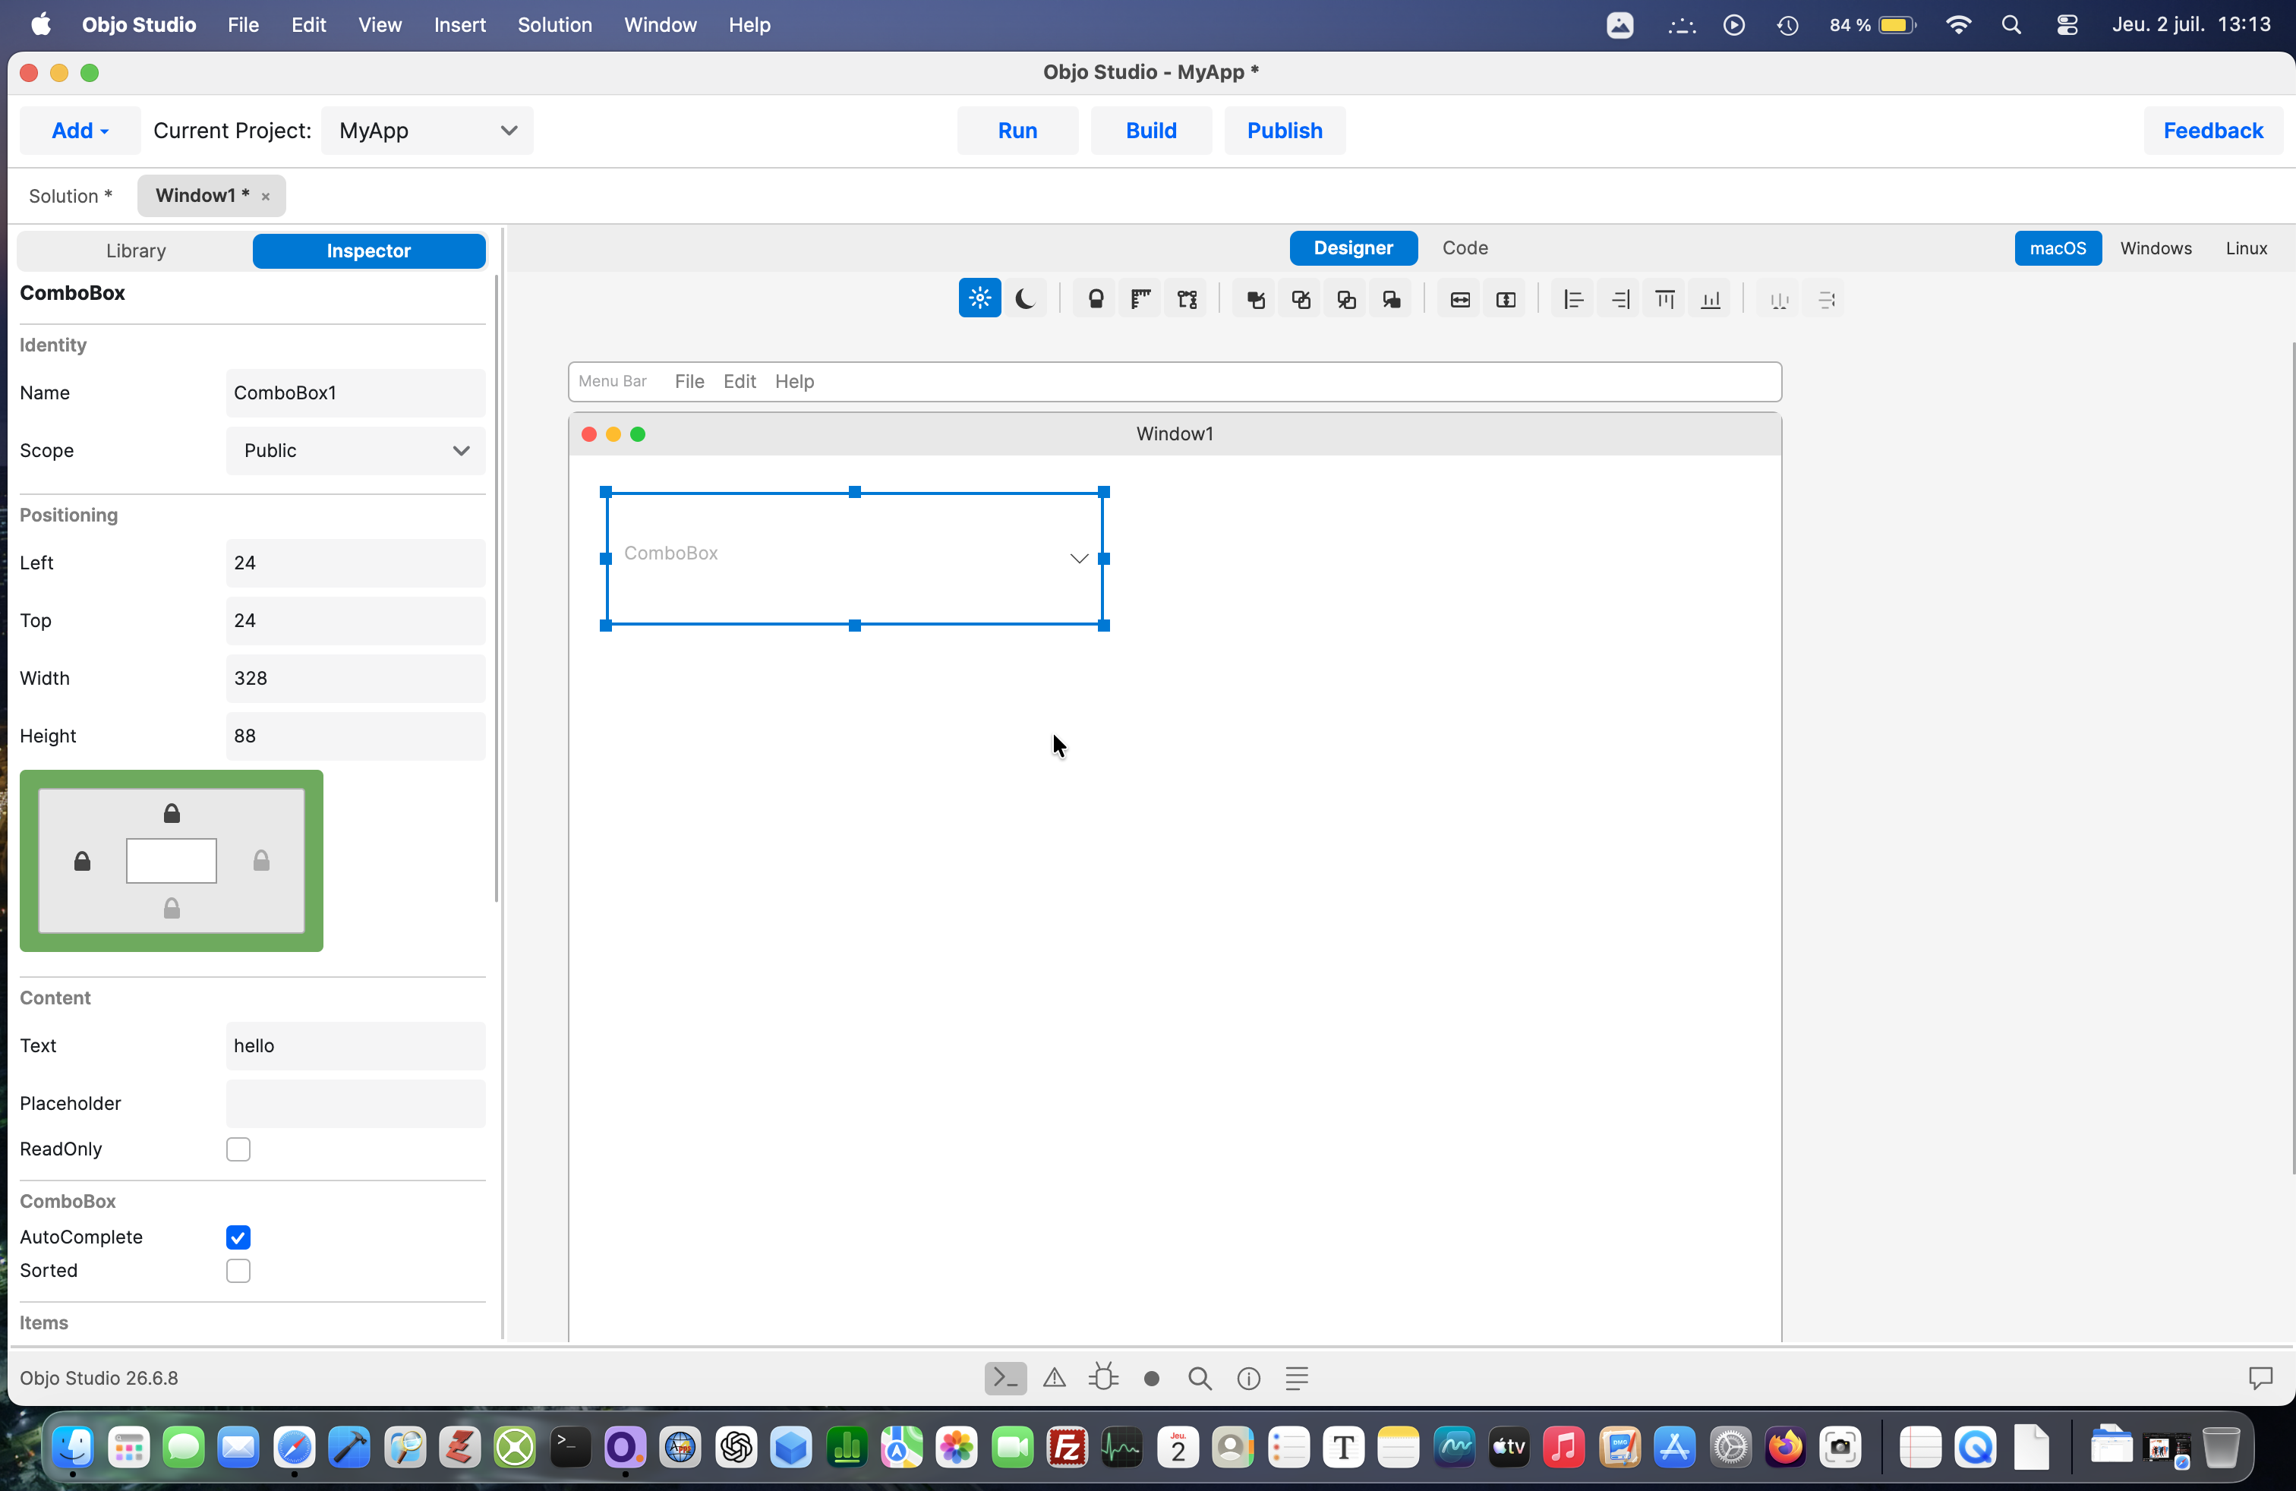The height and width of the screenshot is (1491, 2296).
Task: Open the info panel in status bar
Action: [1248, 1377]
